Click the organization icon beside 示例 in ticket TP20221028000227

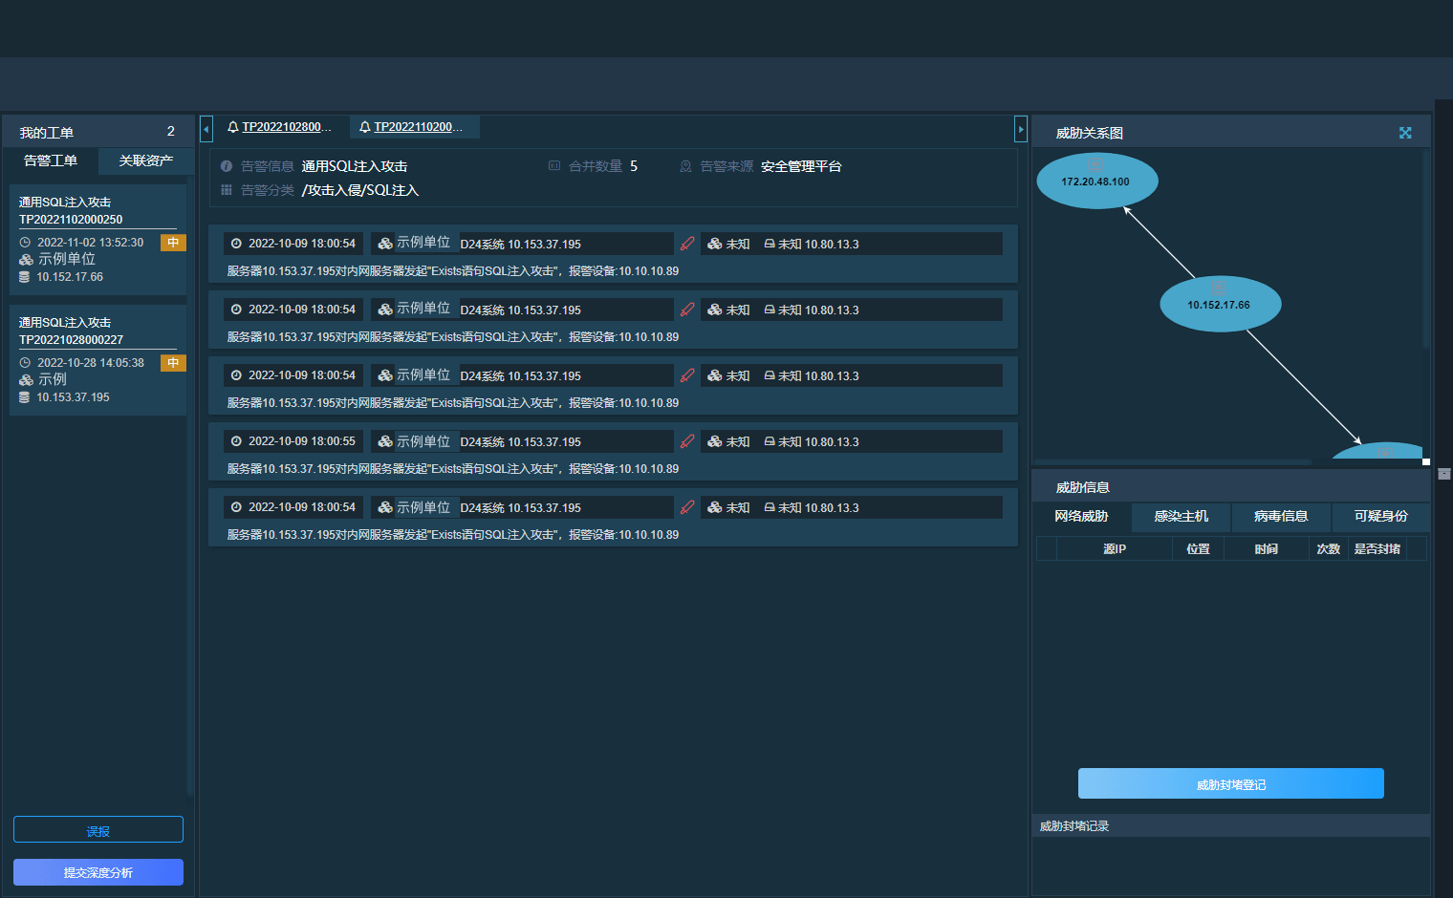pyautogui.click(x=26, y=380)
